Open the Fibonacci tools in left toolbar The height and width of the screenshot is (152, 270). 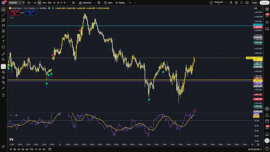pos(3,20)
